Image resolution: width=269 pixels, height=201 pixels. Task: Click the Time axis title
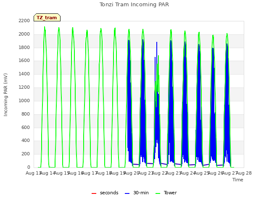(238, 180)
